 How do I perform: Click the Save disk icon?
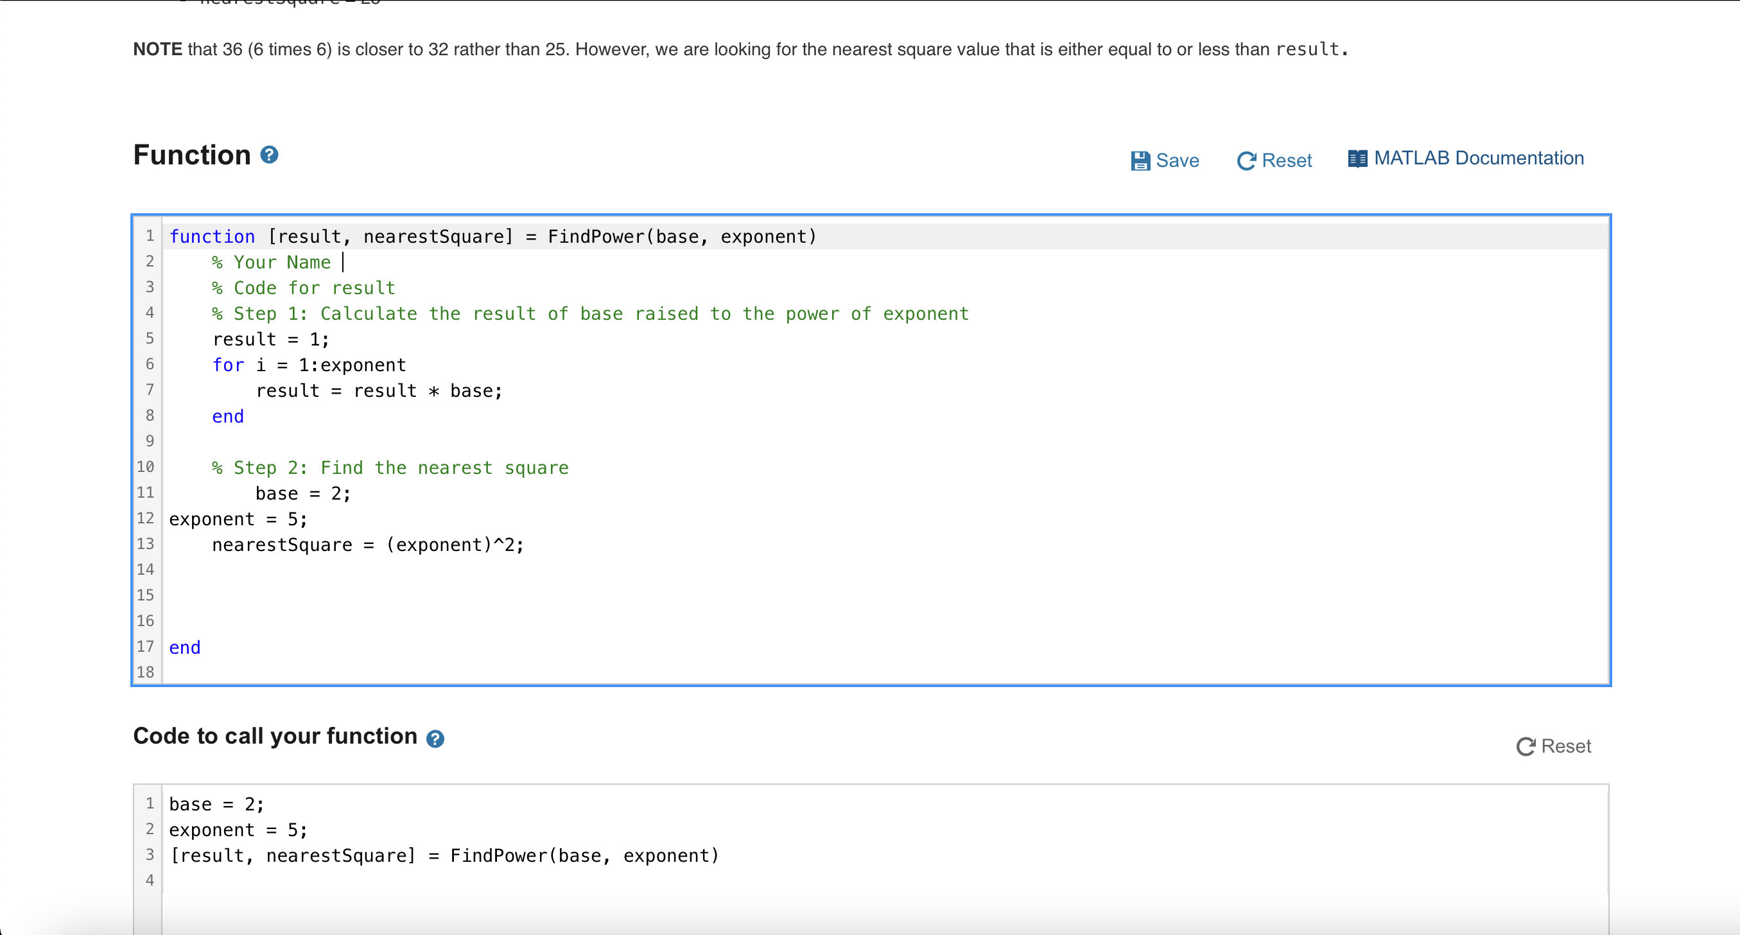pyautogui.click(x=1140, y=160)
